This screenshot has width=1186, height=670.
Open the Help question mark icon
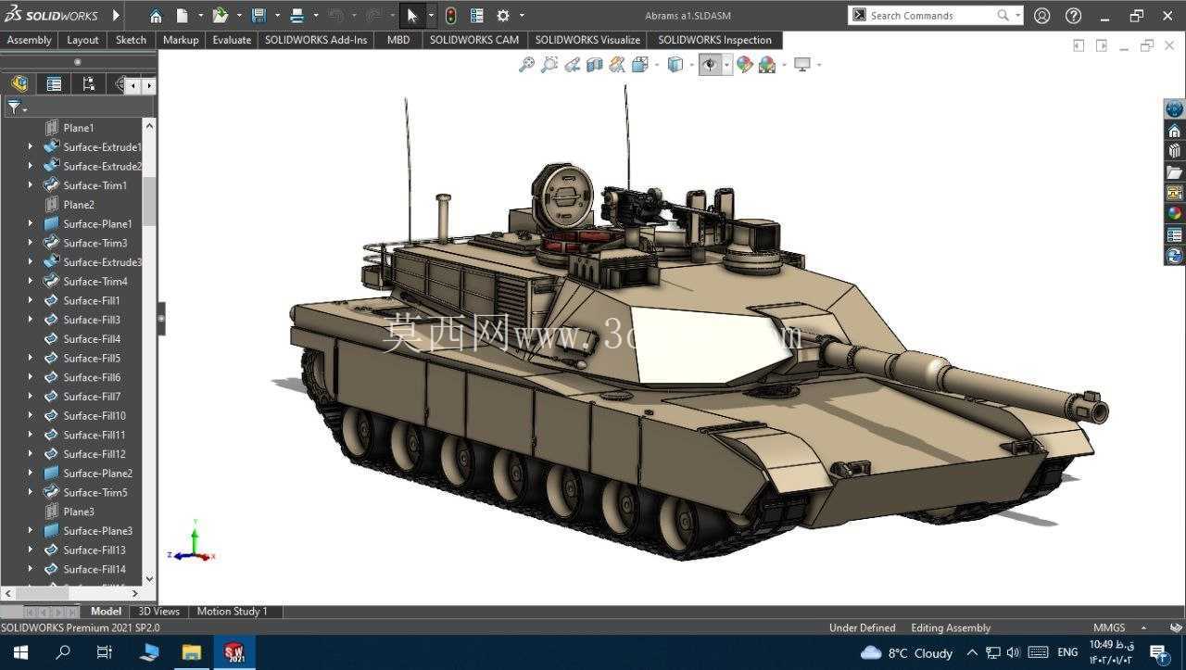coord(1073,16)
